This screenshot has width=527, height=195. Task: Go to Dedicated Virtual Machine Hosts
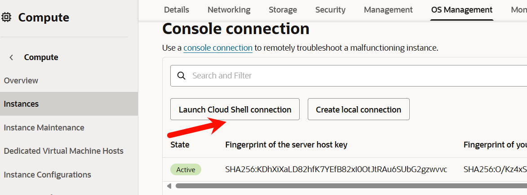64,151
